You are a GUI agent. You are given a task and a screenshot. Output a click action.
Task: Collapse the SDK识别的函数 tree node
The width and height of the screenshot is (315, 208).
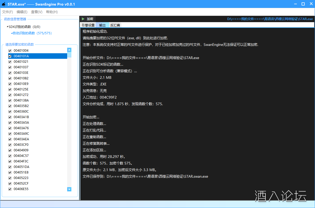(x=8, y=27)
